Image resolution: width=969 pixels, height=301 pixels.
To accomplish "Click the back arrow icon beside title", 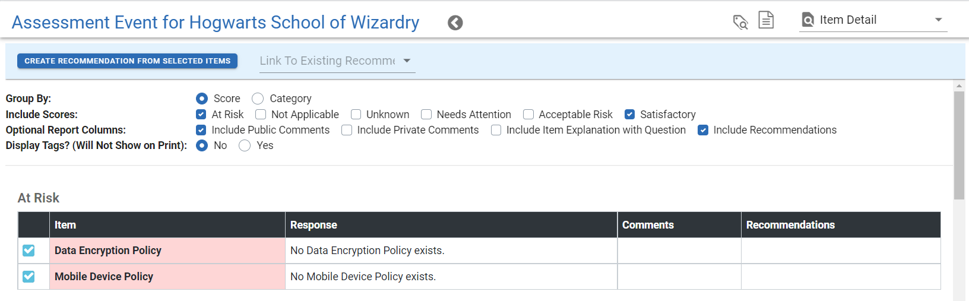I will coord(455,23).
